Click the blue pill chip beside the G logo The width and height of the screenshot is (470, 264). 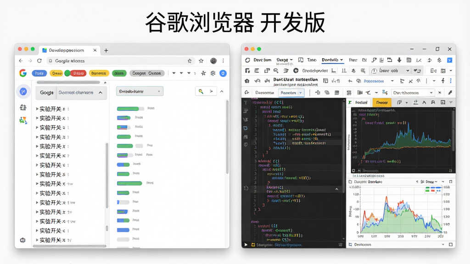click(x=39, y=73)
